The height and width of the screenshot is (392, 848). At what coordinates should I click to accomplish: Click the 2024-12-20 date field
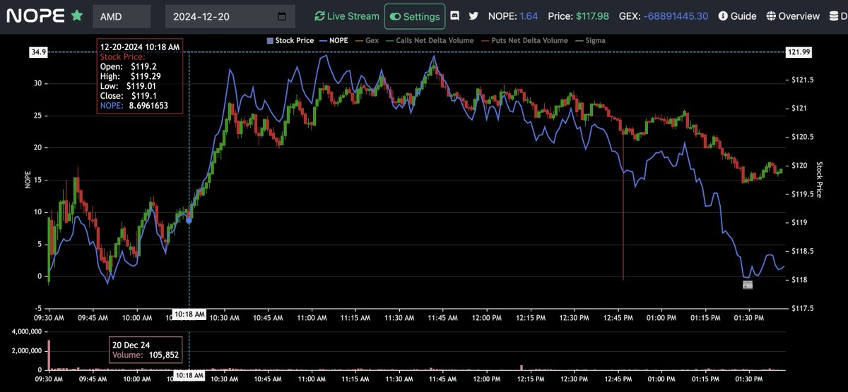pos(230,16)
